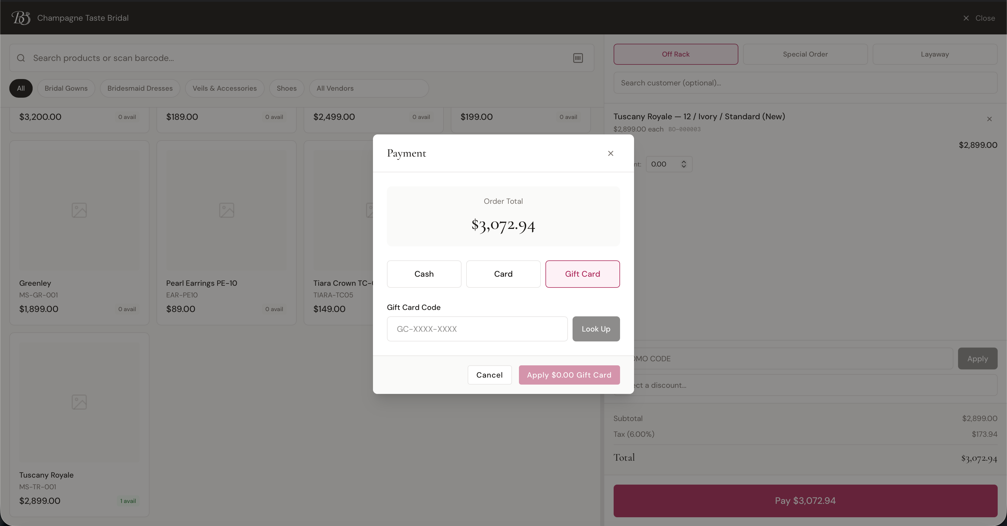The width and height of the screenshot is (1007, 526).
Task: Click the search magnifier icon
Action: click(x=21, y=58)
